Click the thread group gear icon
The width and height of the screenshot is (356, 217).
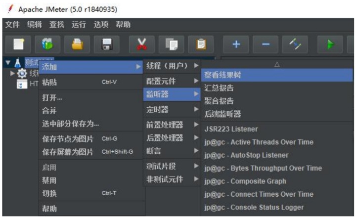tap(22, 73)
